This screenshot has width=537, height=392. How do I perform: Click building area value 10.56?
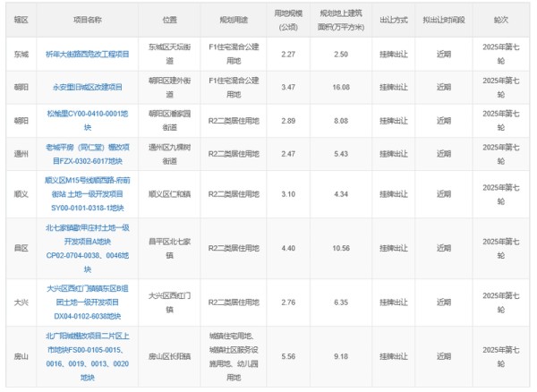point(341,248)
